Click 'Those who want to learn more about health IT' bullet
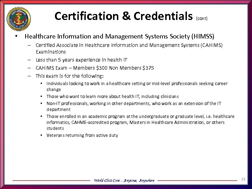Image resolution: width=252 pixels, height=189 pixels. (112, 97)
